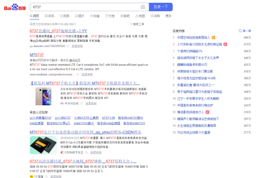Switch to the 贴吧 tab
Screen dimensions: 271x178
pyautogui.click(x=125, y=16)
